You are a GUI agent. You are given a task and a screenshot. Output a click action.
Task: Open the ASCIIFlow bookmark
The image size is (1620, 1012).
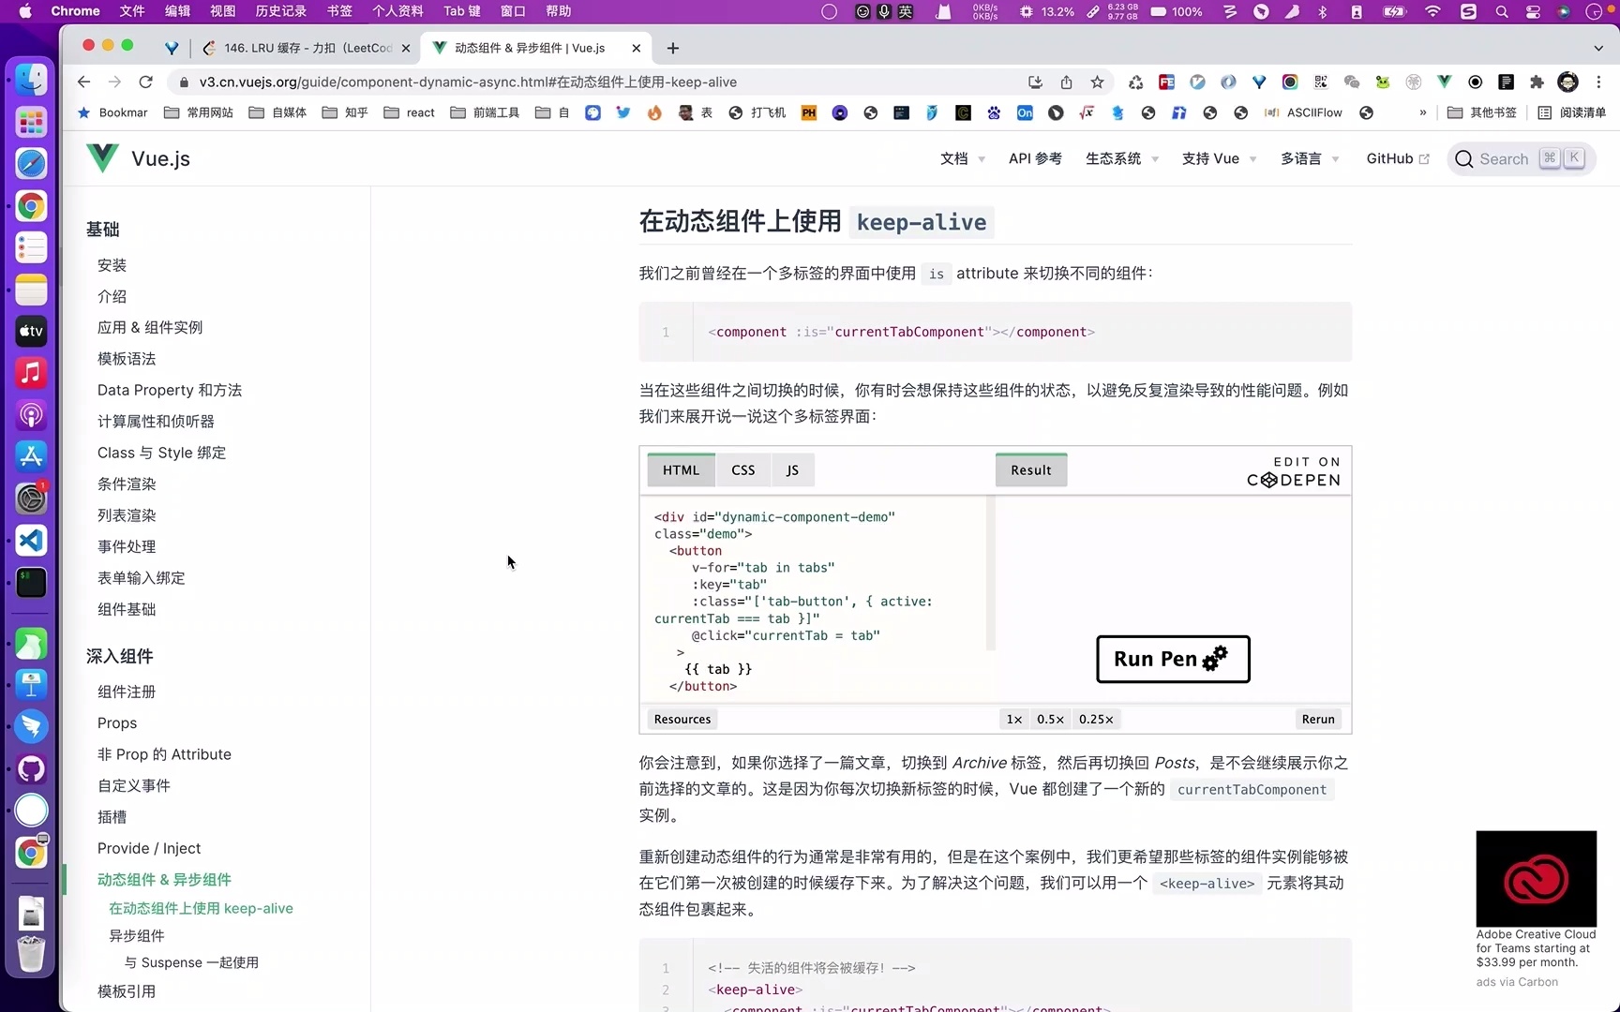[1305, 112]
